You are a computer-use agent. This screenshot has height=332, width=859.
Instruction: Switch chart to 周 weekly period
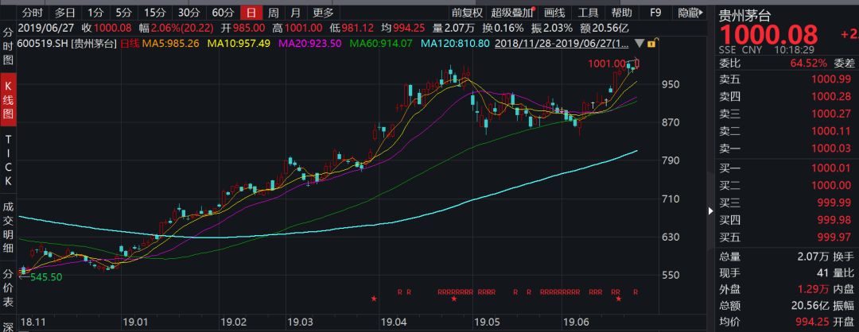pyautogui.click(x=273, y=13)
